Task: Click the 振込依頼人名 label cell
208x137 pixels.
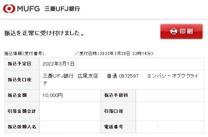Action: pos(22,127)
